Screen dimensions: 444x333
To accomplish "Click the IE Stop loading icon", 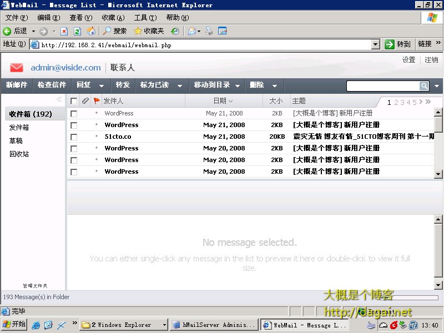I will click(64, 31).
